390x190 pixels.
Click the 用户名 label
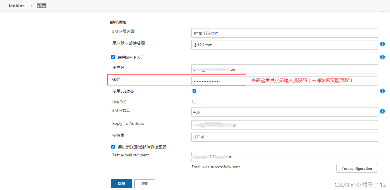click(x=118, y=67)
